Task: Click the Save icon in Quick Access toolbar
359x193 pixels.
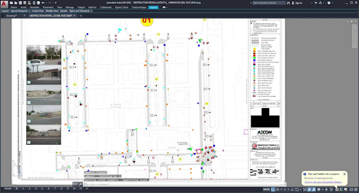Action: click(21, 3)
